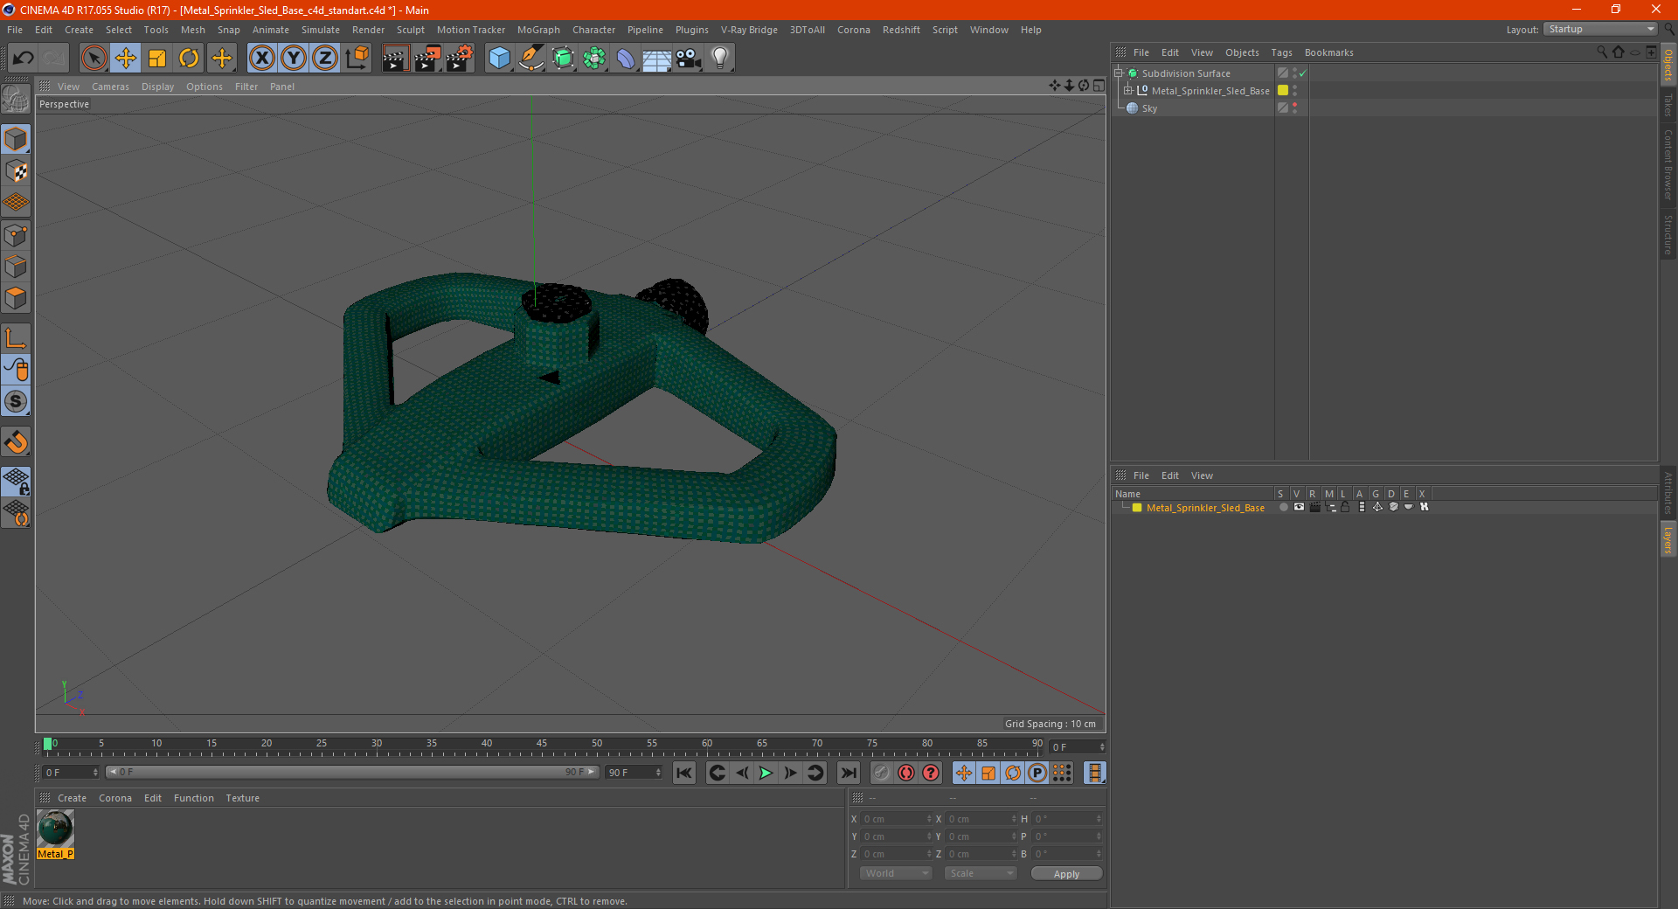1678x909 pixels.
Task: Play the animation forward
Action: click(x=766, y=773)
